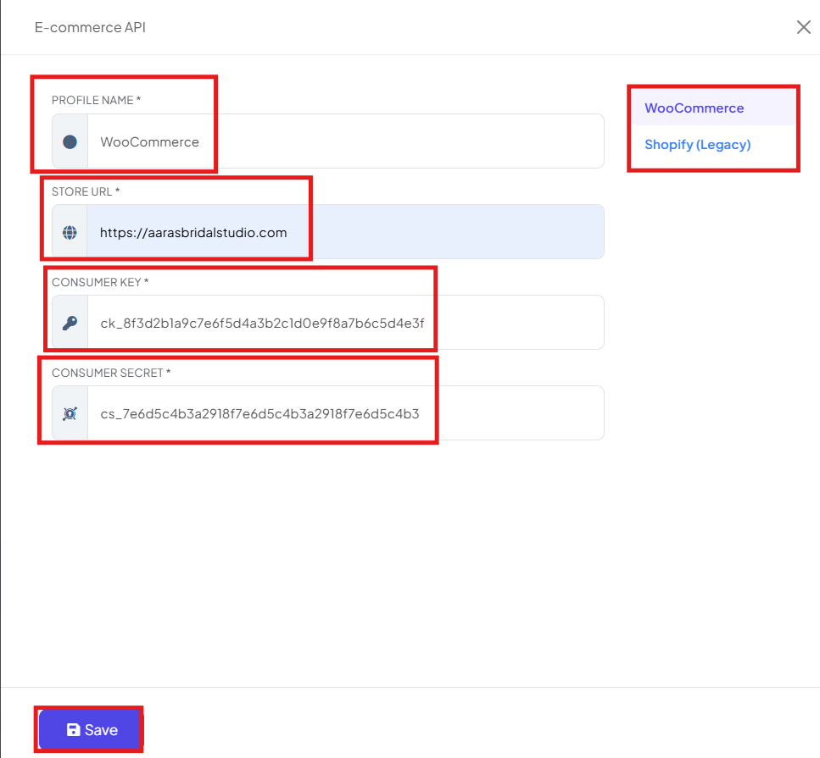Click into the Consumer Key field

click(346, 323)
